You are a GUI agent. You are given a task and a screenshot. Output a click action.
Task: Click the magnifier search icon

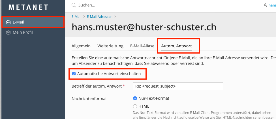point(74,5)
